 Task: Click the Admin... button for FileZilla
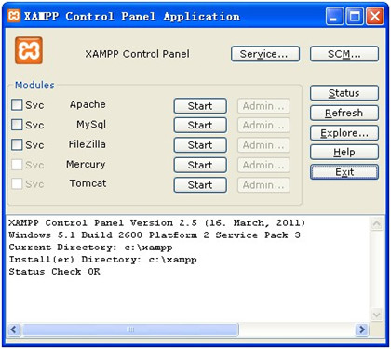tap(263, 145)
